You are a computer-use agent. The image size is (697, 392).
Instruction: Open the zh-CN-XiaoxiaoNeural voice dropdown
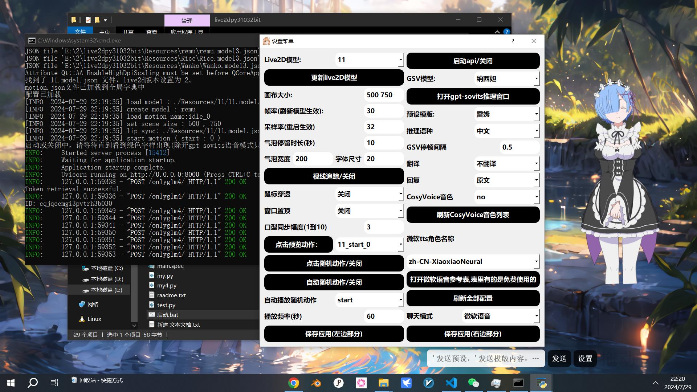(x=473, y=261)
